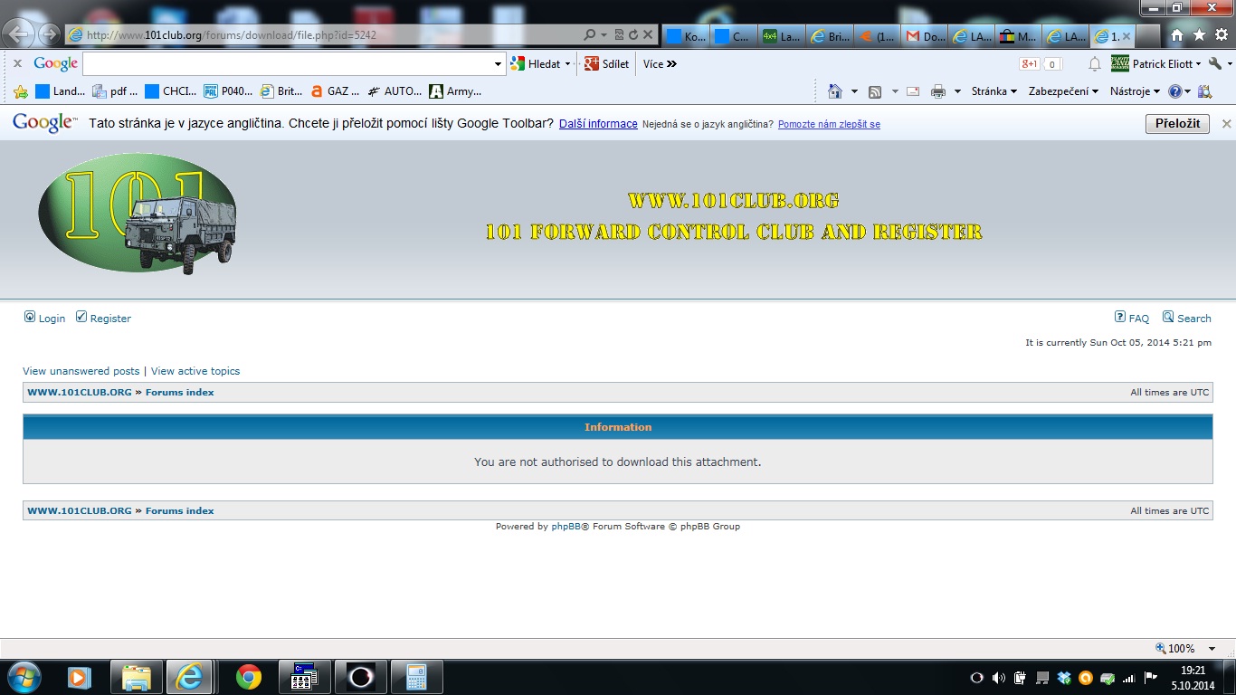
Task: Click the Google toolbar search input field
Action: click(x=288, y=64)
